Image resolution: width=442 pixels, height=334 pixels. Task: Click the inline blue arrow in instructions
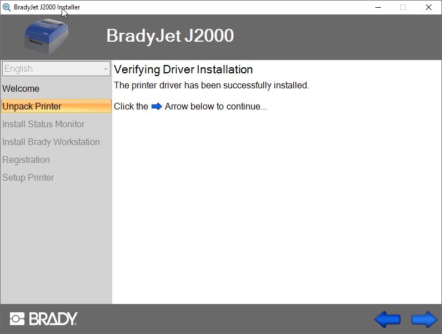tap(157, 106)
